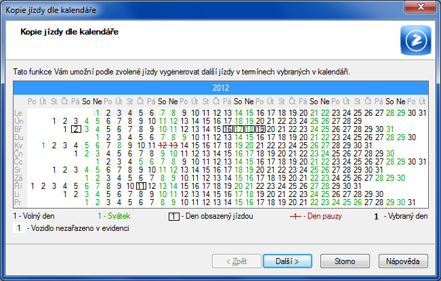441x281 pixels.
Task: Select day 31 in Sr row
Action: click(x=379, y=170)
